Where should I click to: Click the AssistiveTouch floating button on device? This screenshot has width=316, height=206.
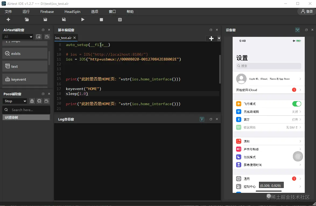click(298, 157)
